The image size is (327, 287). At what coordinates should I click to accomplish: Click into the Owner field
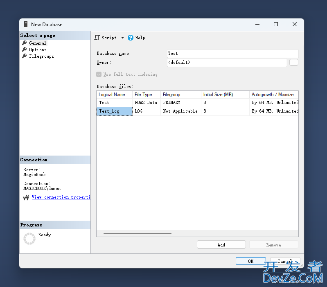click(227, 63)
